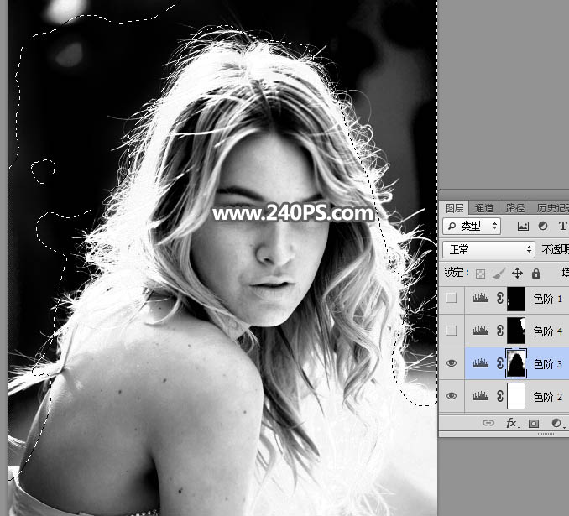
Task: Create new adjustment layer half-circle icon
Action: [556, 423]
